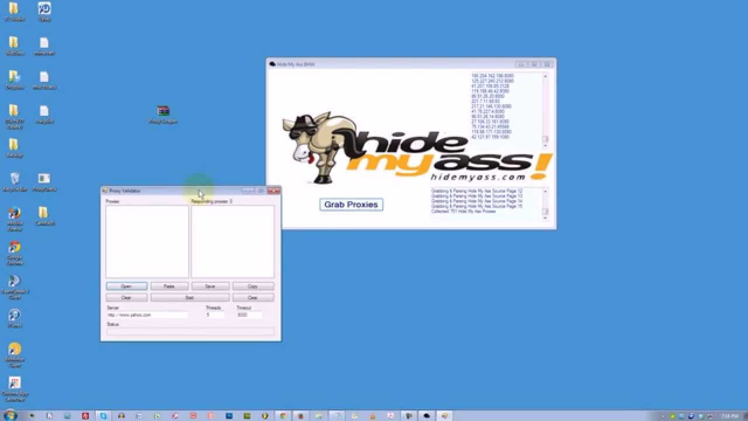Clear responding proxies using the Clear button below Copy
748x421 pixels.
[253, 298]
